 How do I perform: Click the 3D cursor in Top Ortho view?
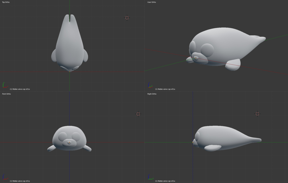(x=127, y=18)
